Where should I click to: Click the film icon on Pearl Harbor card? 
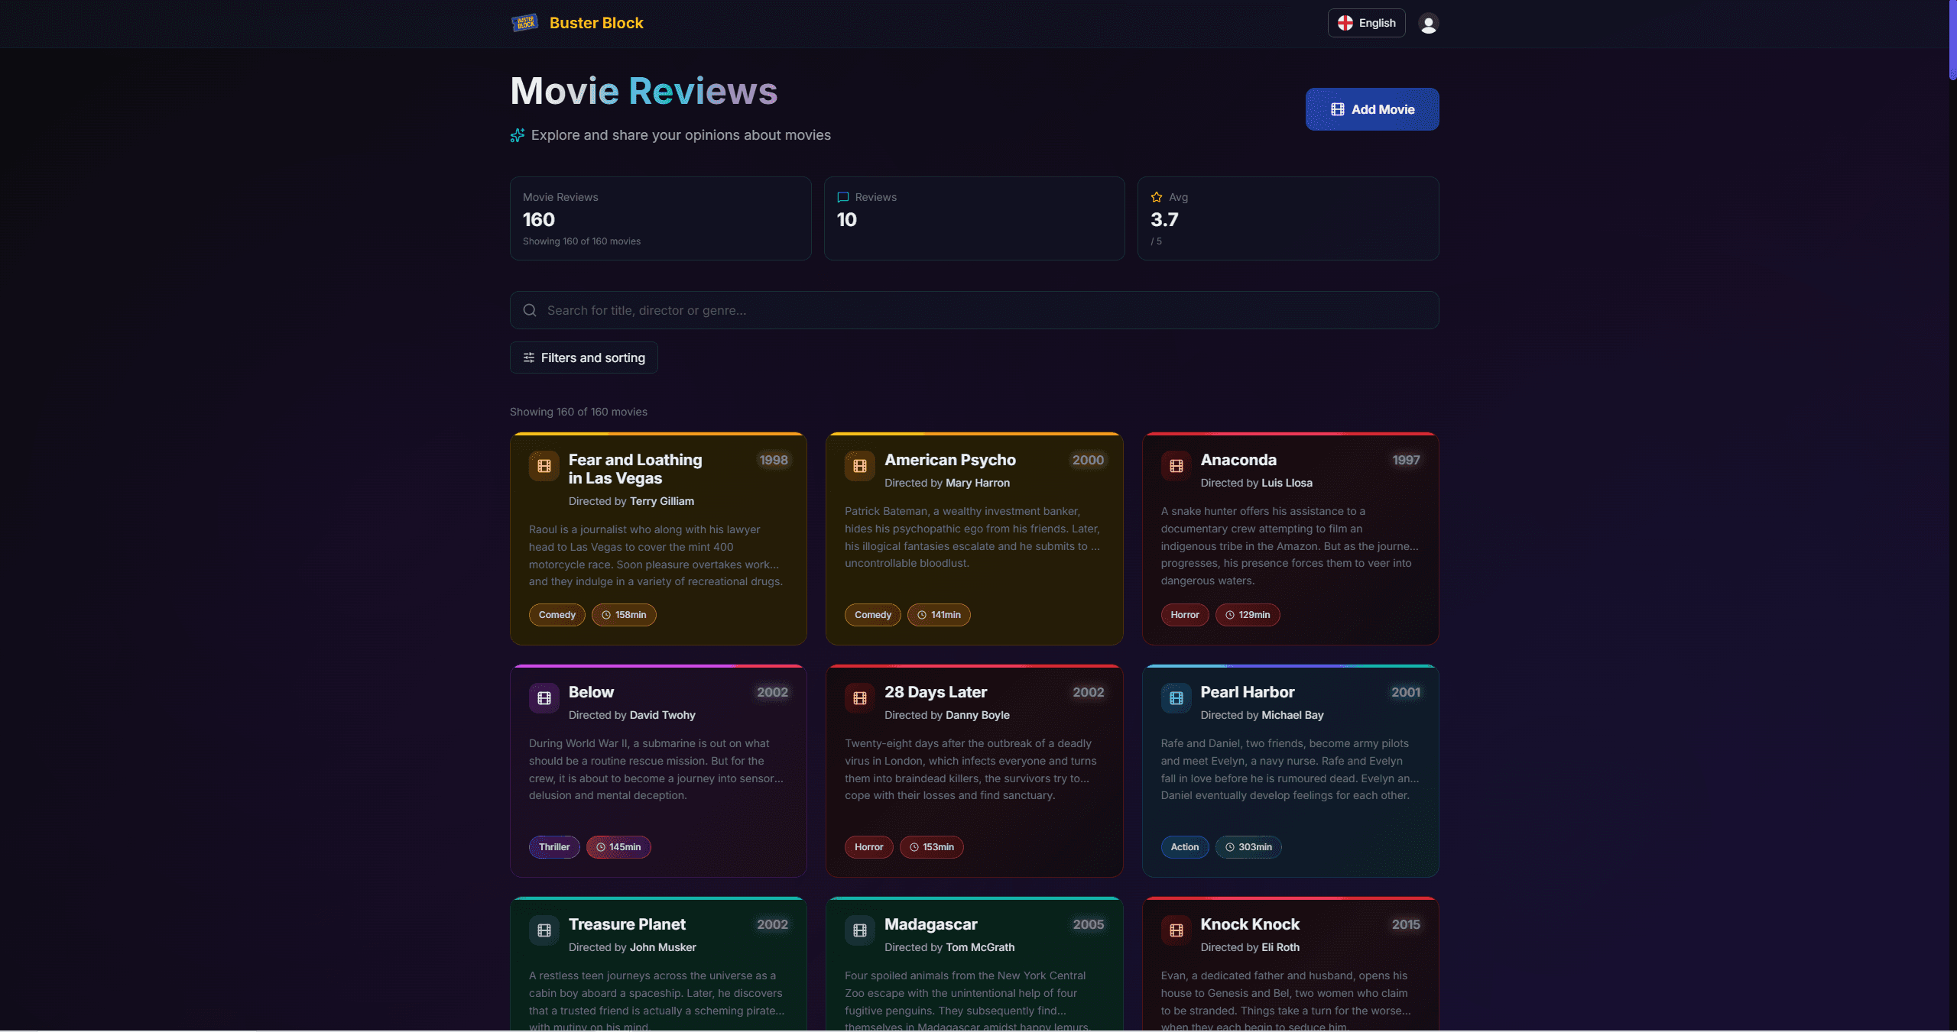pos(1176,698)
